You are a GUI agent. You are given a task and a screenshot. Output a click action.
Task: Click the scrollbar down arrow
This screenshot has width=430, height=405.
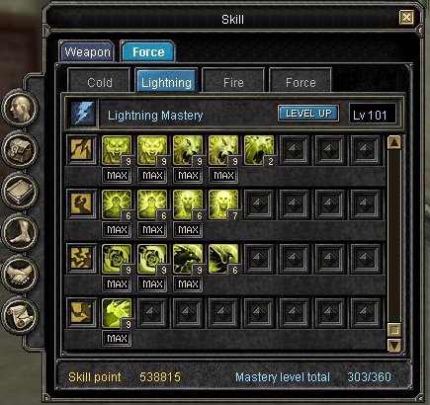tap(394, 345)
